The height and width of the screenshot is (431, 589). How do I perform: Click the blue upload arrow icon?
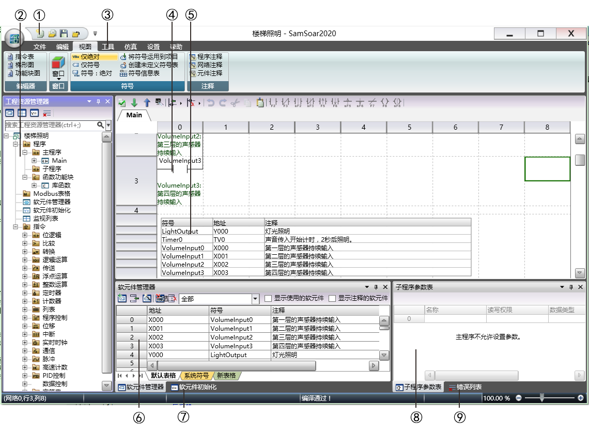point(147,103)
